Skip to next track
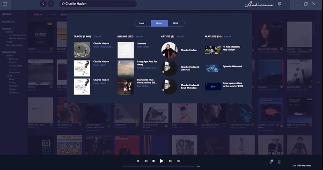Viewport: 323px width, 170px height. [170, 161]
